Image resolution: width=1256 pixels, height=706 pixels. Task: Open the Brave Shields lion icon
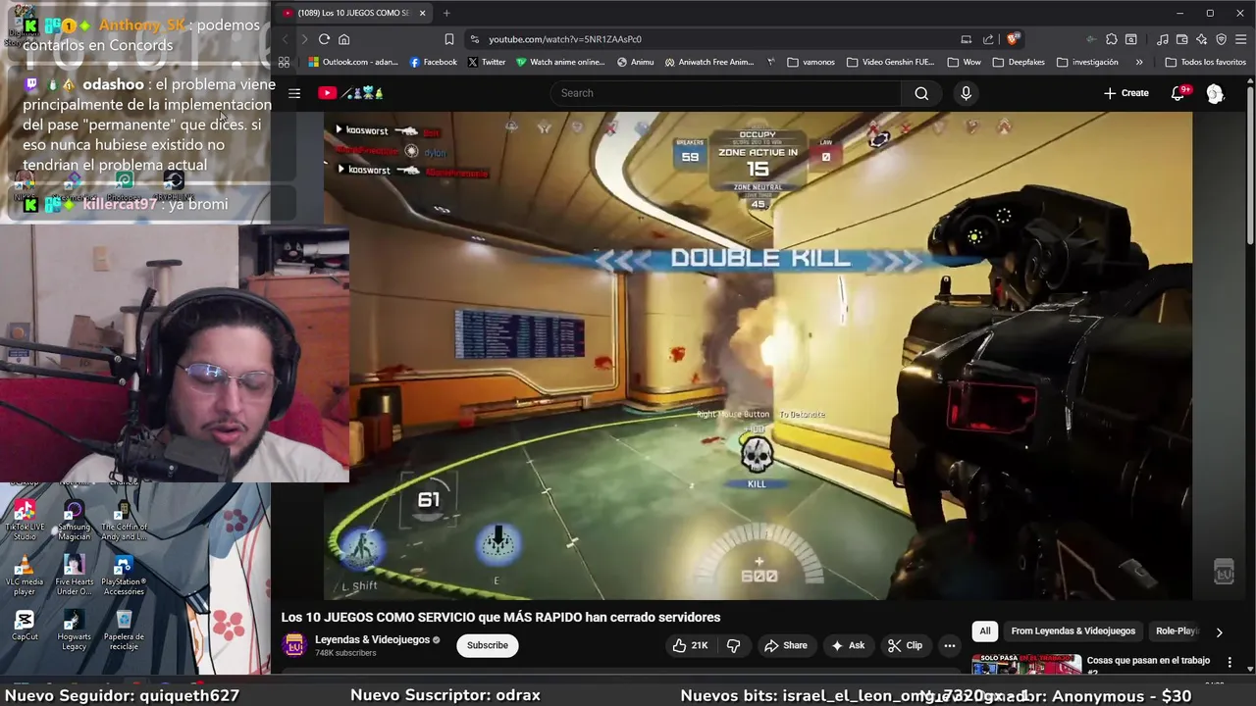point(1013,39)
